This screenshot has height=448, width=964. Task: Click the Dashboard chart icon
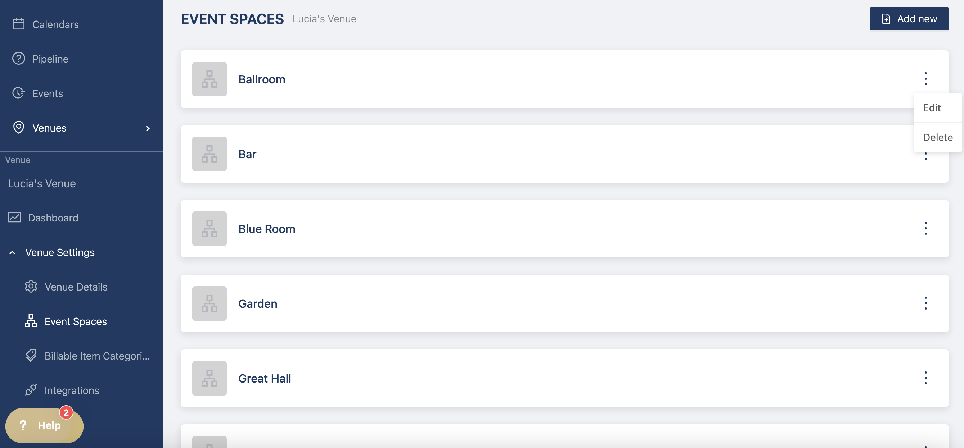(x=14, y=218)
